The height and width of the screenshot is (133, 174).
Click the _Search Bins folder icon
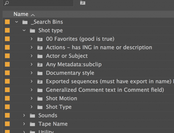pos(25,22)
